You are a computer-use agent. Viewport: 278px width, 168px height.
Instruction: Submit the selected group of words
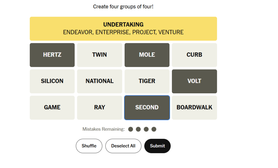coord(157,146)
